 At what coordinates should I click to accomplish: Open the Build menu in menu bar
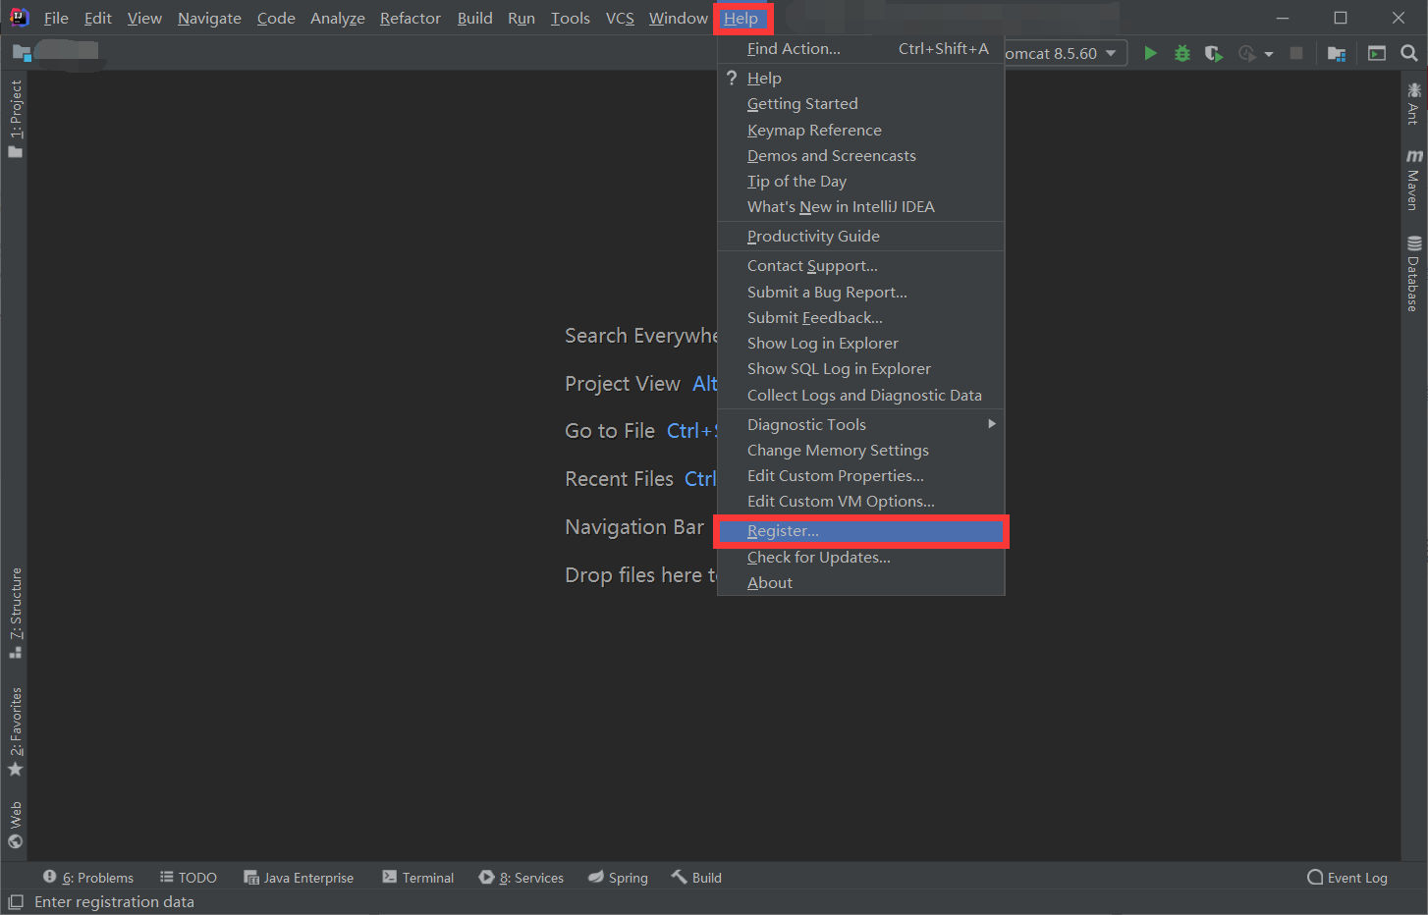click(x=475, y=18)
